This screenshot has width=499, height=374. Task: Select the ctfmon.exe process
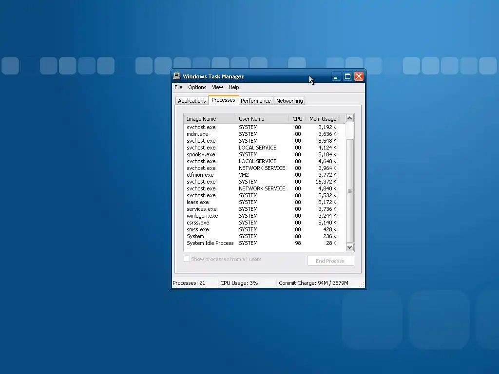265,175
